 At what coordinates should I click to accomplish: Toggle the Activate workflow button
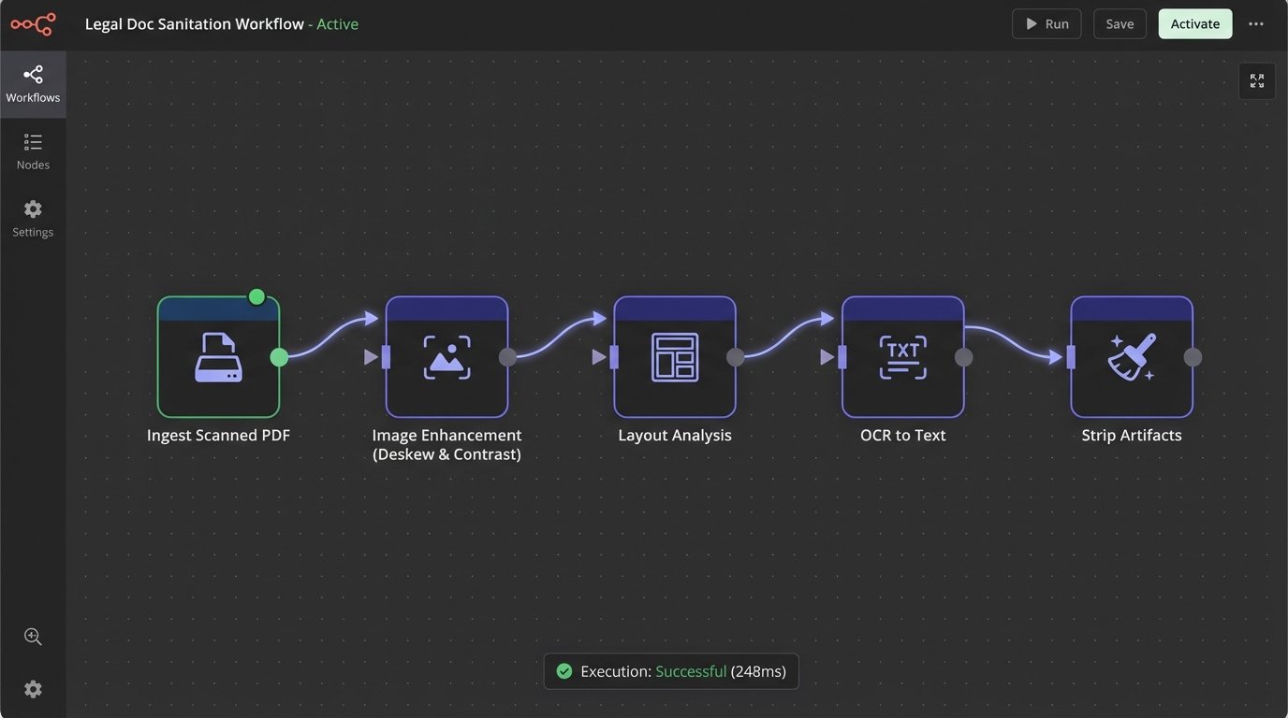[1194, 24]
